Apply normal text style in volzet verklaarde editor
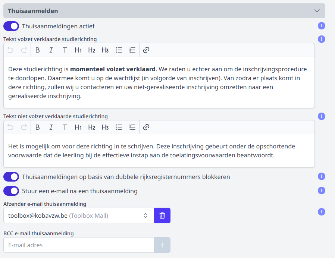The width and height of the screenshot is (335, 258). tap(65, 50)
